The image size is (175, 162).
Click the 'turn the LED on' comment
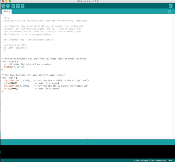61,81
